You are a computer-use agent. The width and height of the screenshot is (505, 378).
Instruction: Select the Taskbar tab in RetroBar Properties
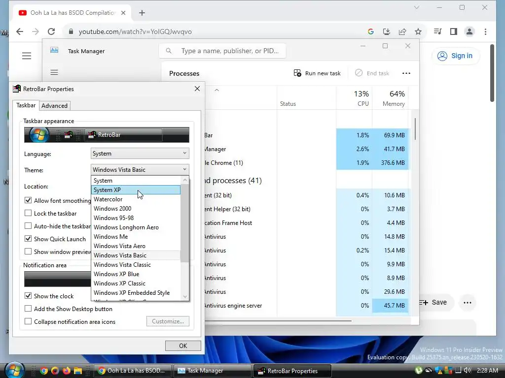[x=26, y=105]
